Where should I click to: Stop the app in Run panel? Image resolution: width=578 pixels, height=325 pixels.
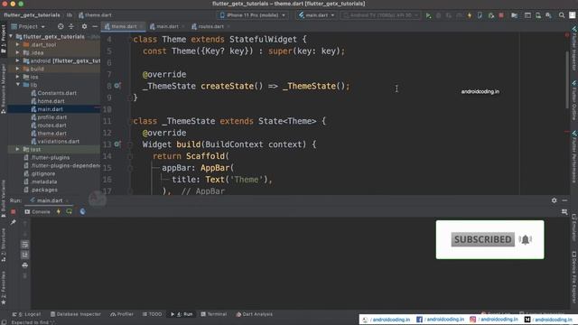(x=14, y=212)
